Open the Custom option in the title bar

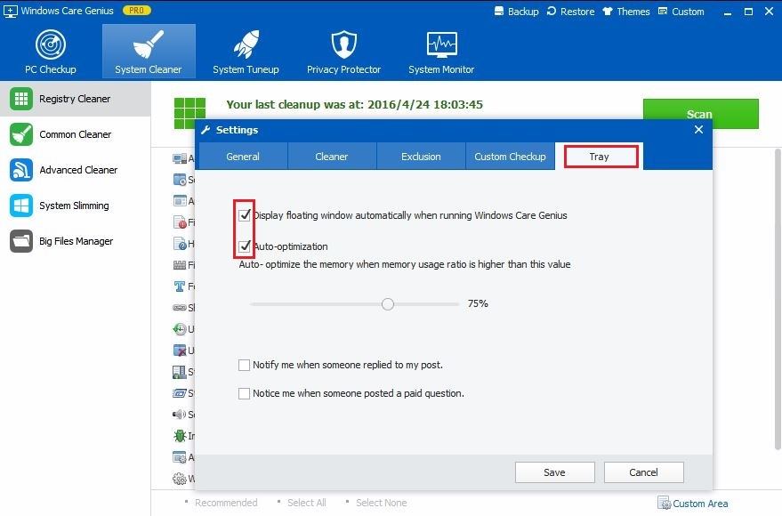(681, 12)
